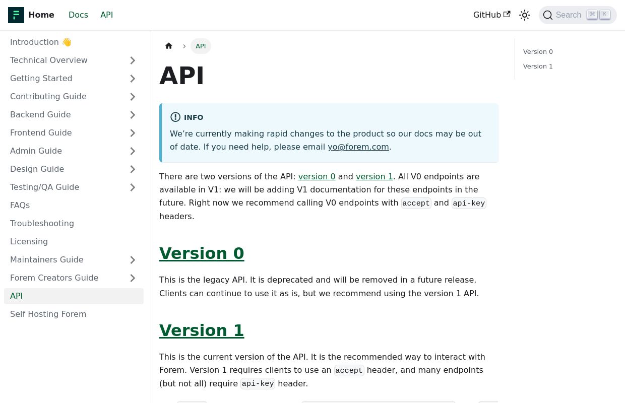Select API in the sidebar

pos(74,296)
